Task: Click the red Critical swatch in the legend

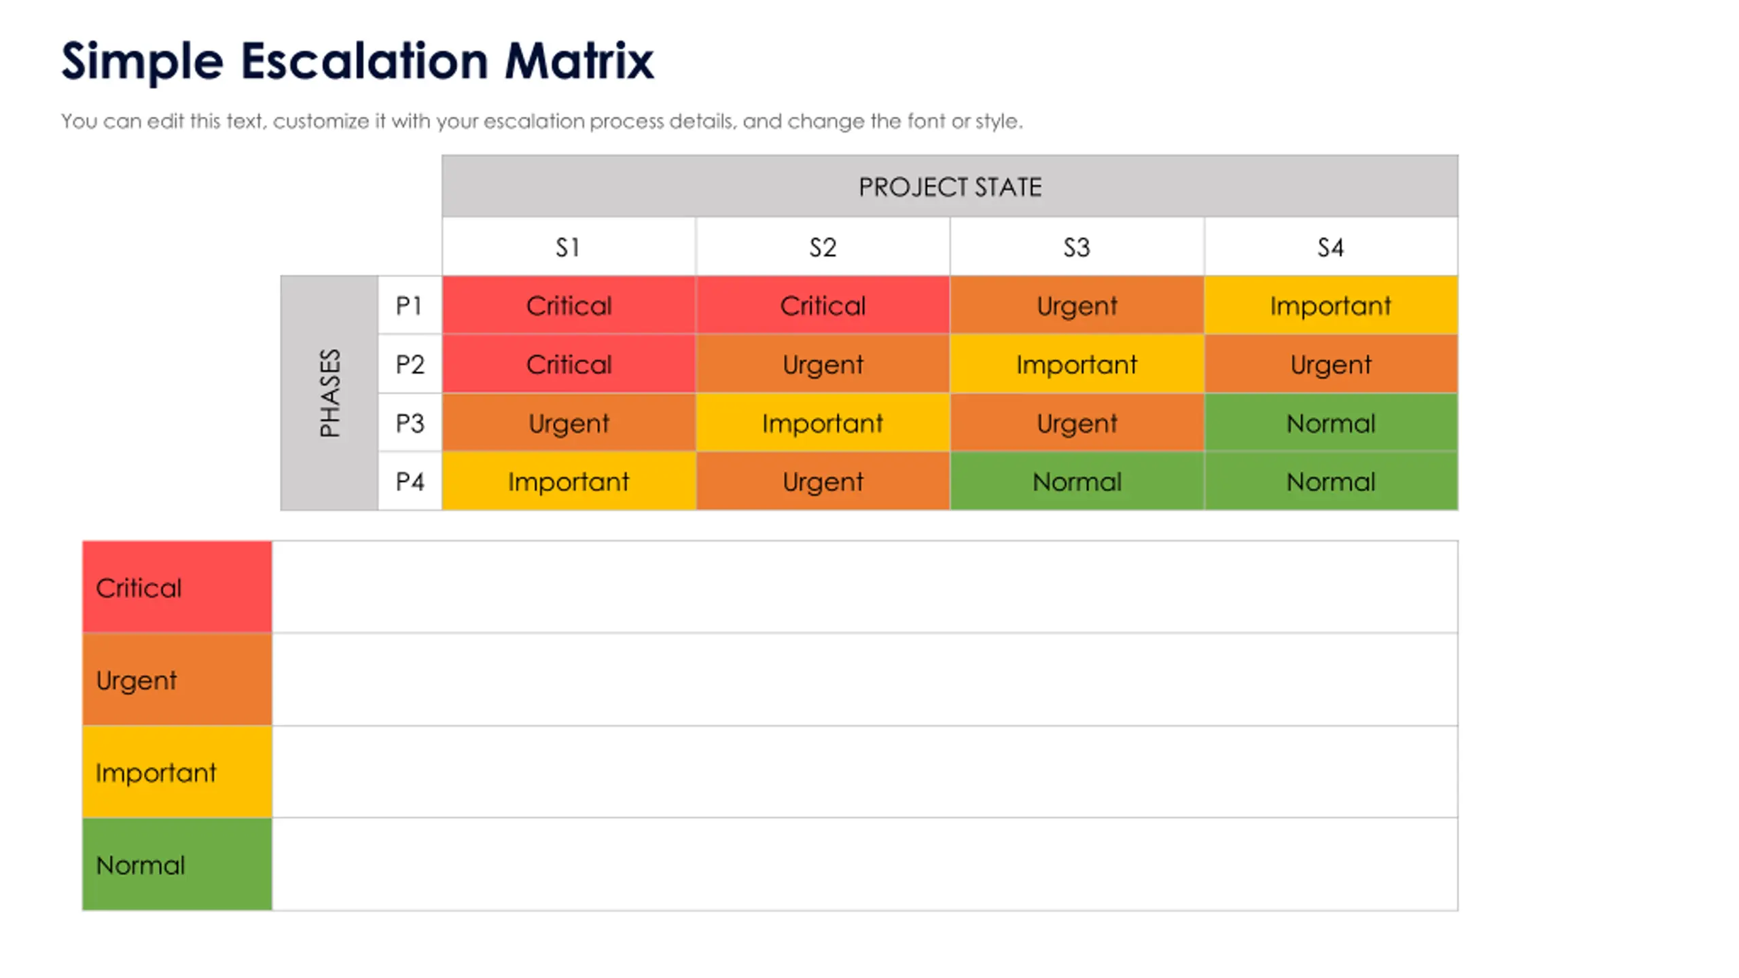Action: 177,587
